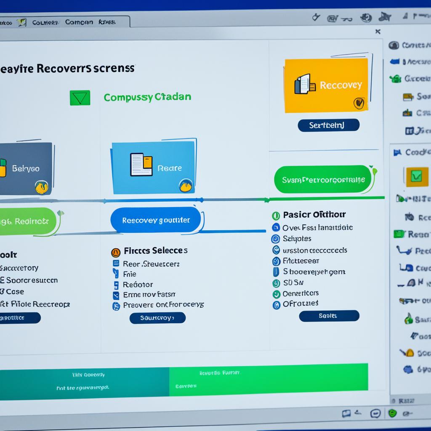The image size is (431, 431).
Task: Click the star-shaped icon in the top toolbar
Action: pos(385,17)
